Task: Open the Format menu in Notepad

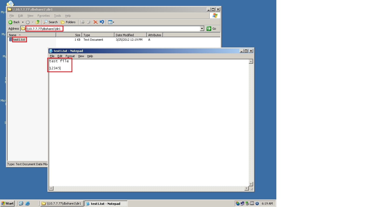Action: 70,56
